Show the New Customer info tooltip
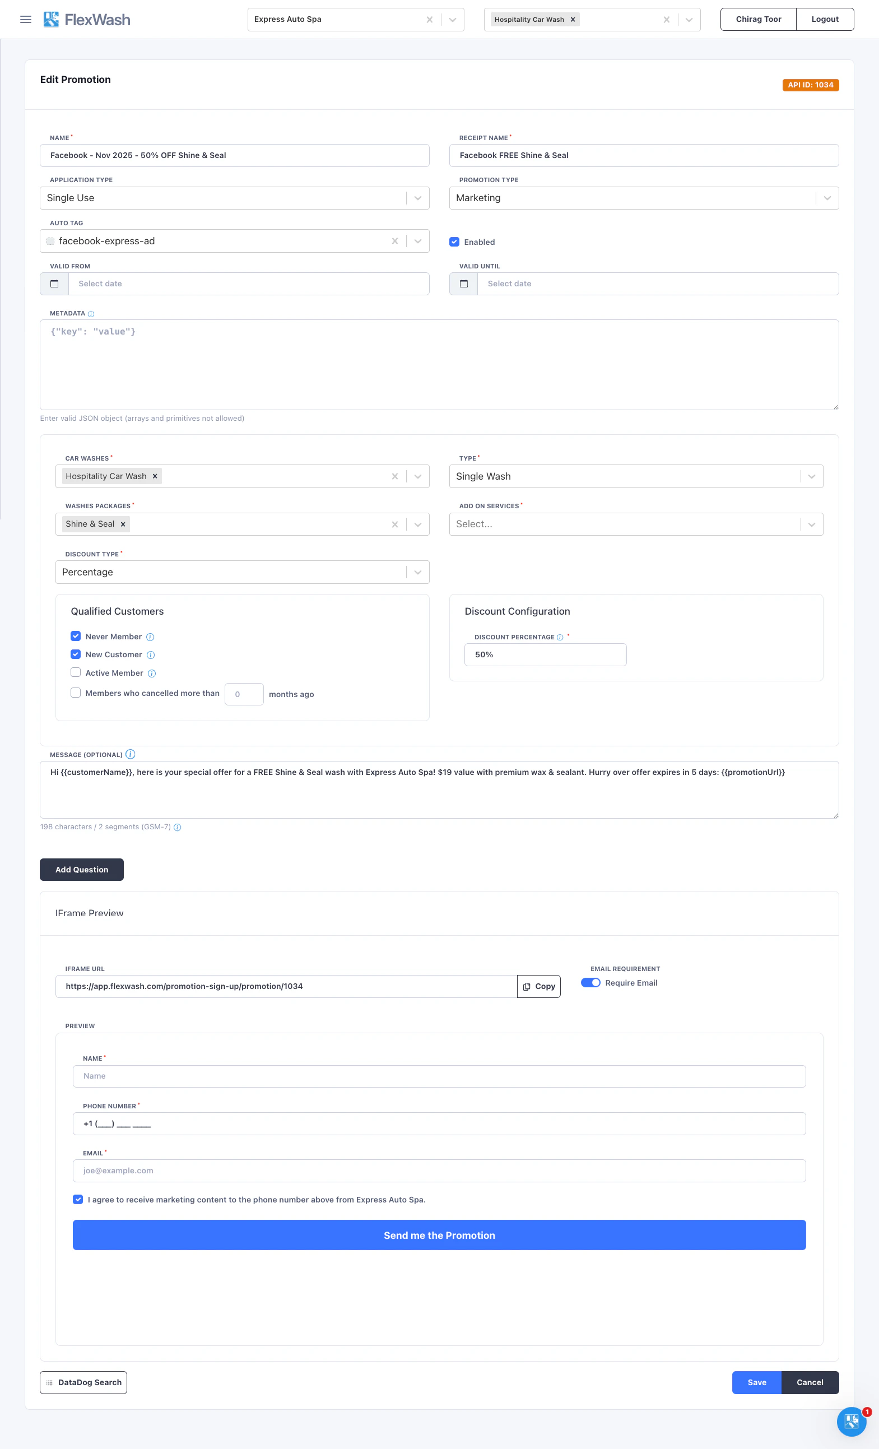 (x=151, y=655)
